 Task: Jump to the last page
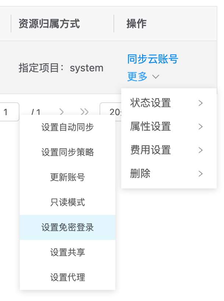tap(84, 111)
